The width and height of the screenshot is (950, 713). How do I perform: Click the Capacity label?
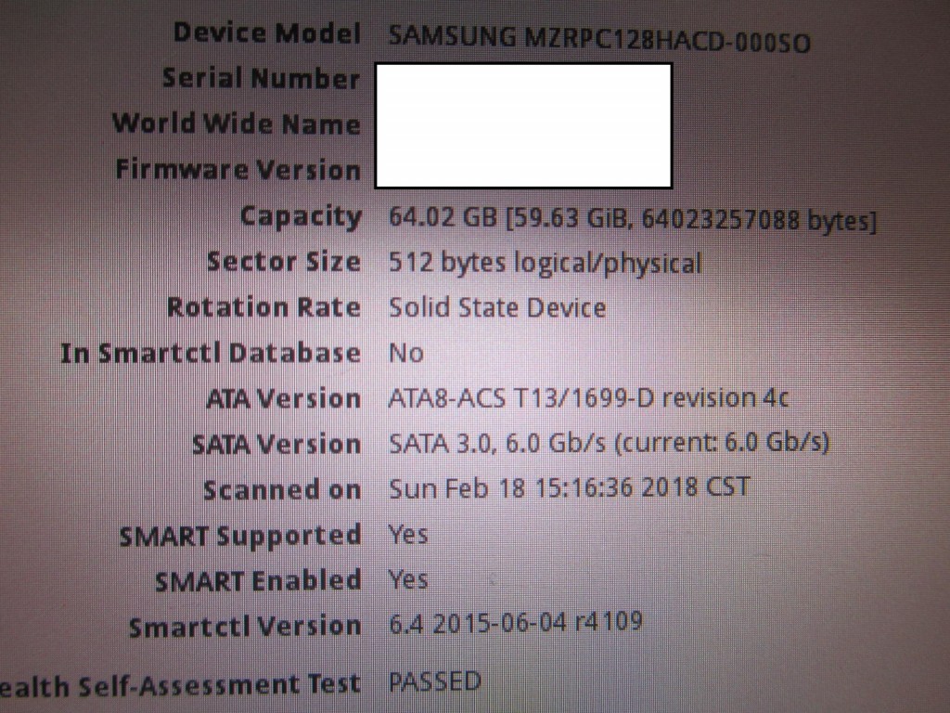coord(301,216)
